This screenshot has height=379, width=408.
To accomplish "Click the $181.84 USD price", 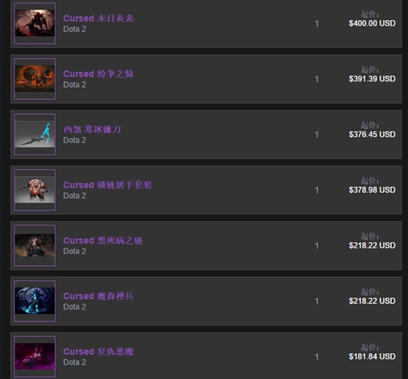I will pos(372,357).
